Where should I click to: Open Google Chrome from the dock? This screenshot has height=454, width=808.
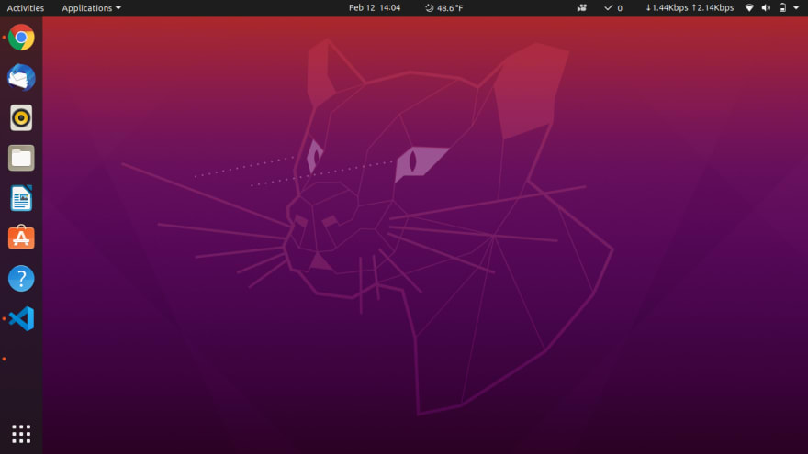click(21, 37)
